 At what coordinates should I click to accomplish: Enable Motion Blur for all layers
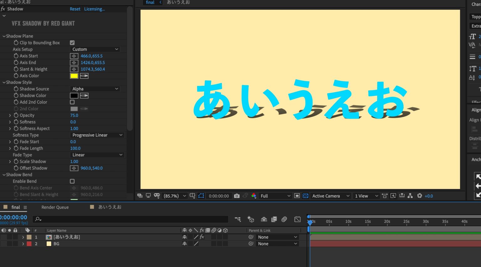(x=284, y=219)
